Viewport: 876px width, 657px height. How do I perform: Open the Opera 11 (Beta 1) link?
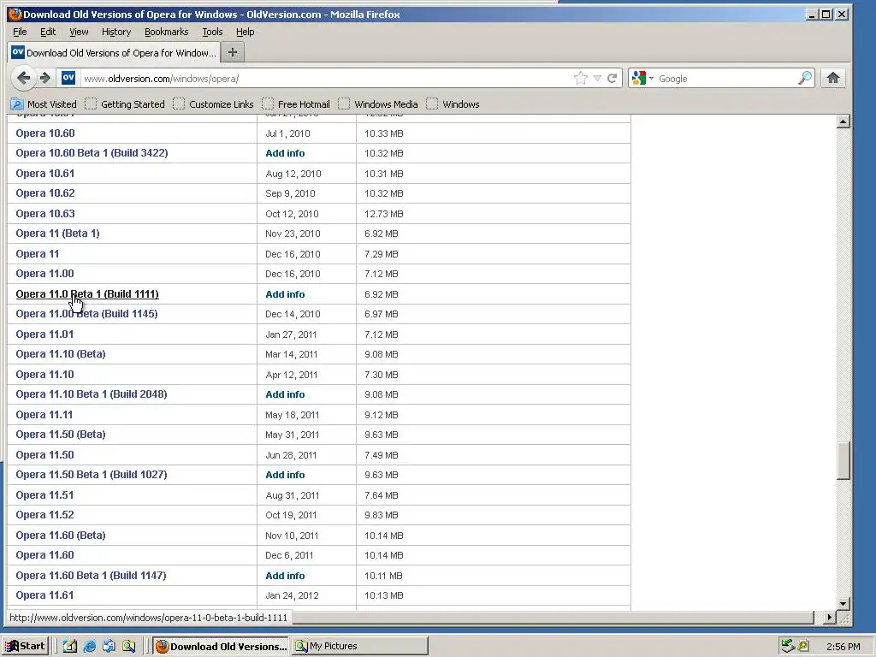click(57, 233)
